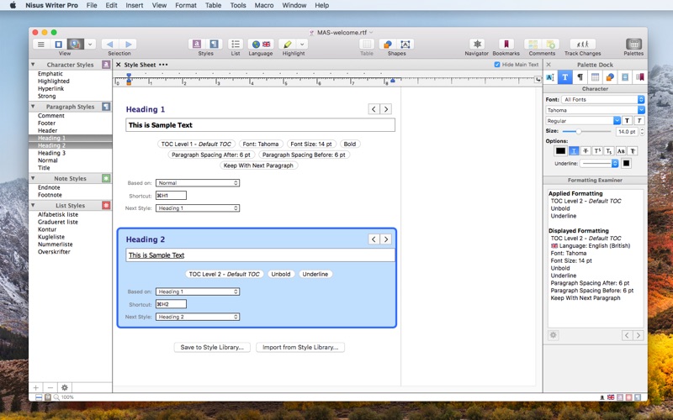Collapse the Paragraph Styles section
This screenshot has height=420, width=673.
click(33, 107)
